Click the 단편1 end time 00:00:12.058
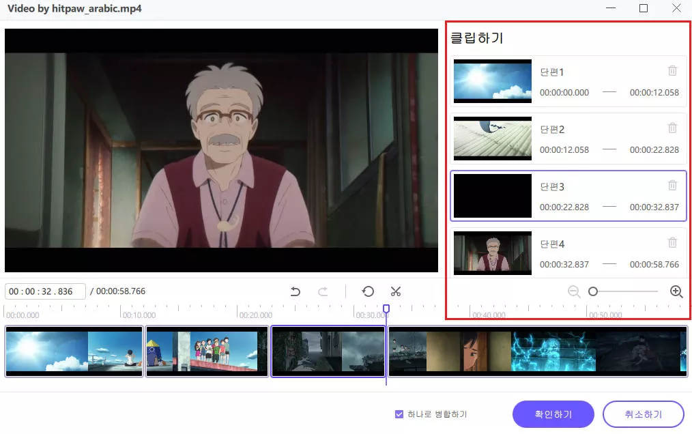The height and width of the screenshot is (434, 692). [654, 93]
